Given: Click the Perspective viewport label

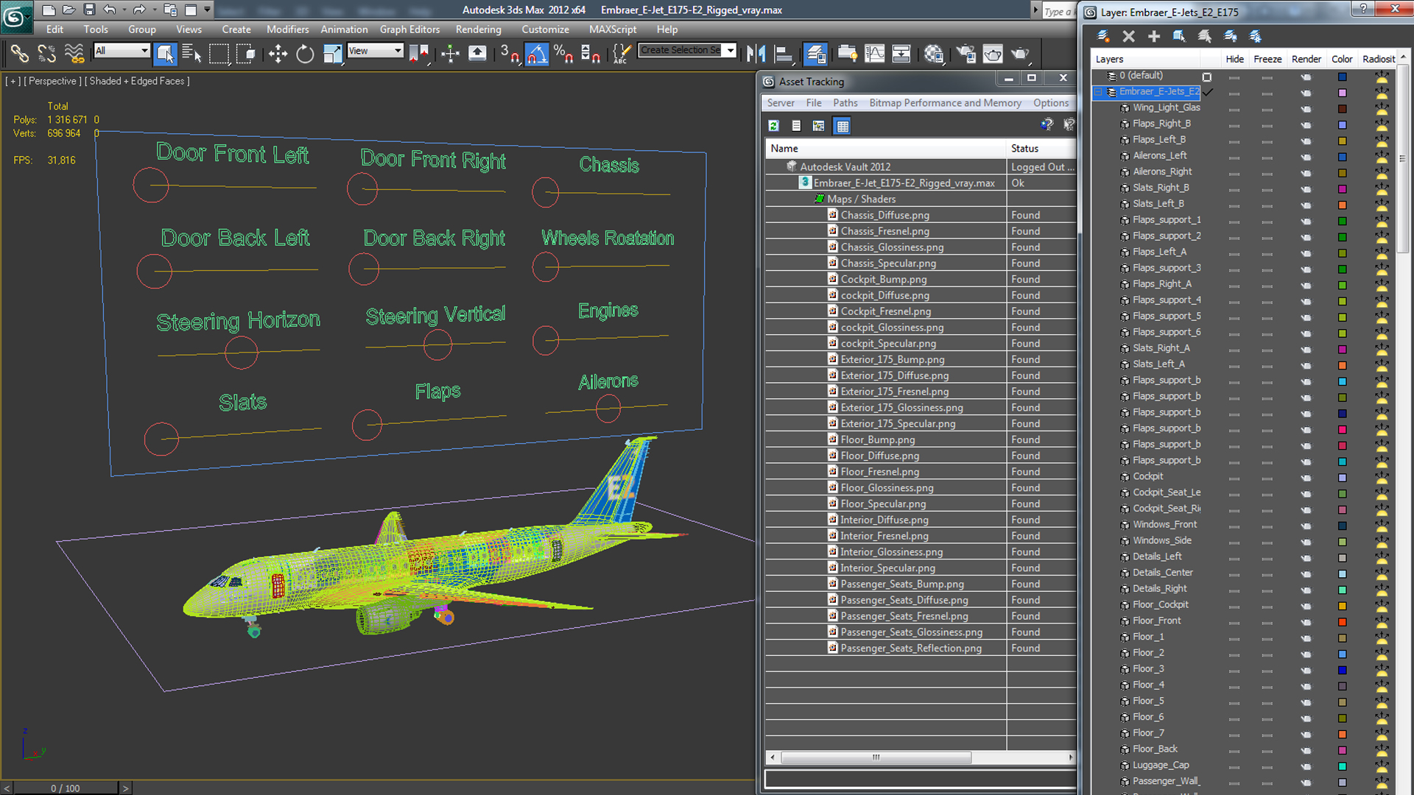Looking at the screenshot, I should 52,81.
